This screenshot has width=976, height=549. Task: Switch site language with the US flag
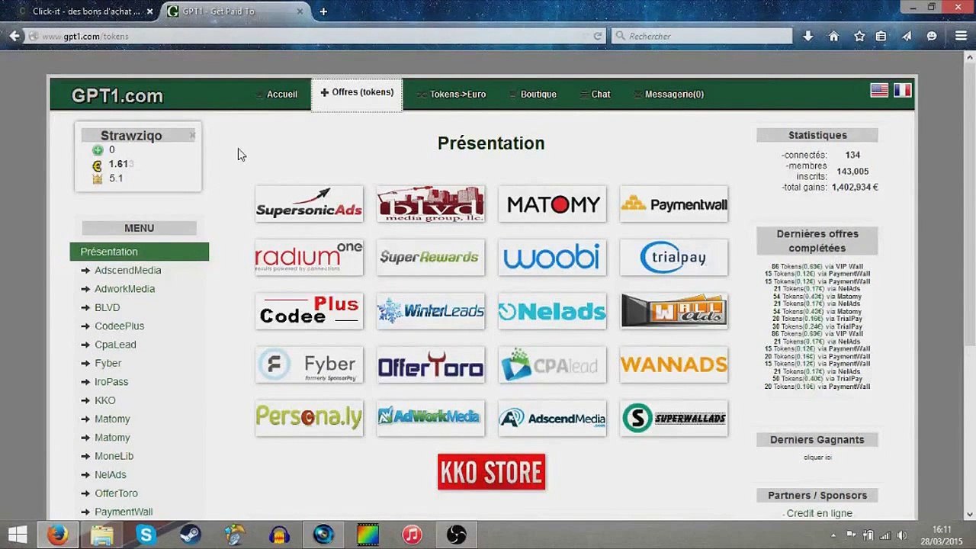(879, 90)
